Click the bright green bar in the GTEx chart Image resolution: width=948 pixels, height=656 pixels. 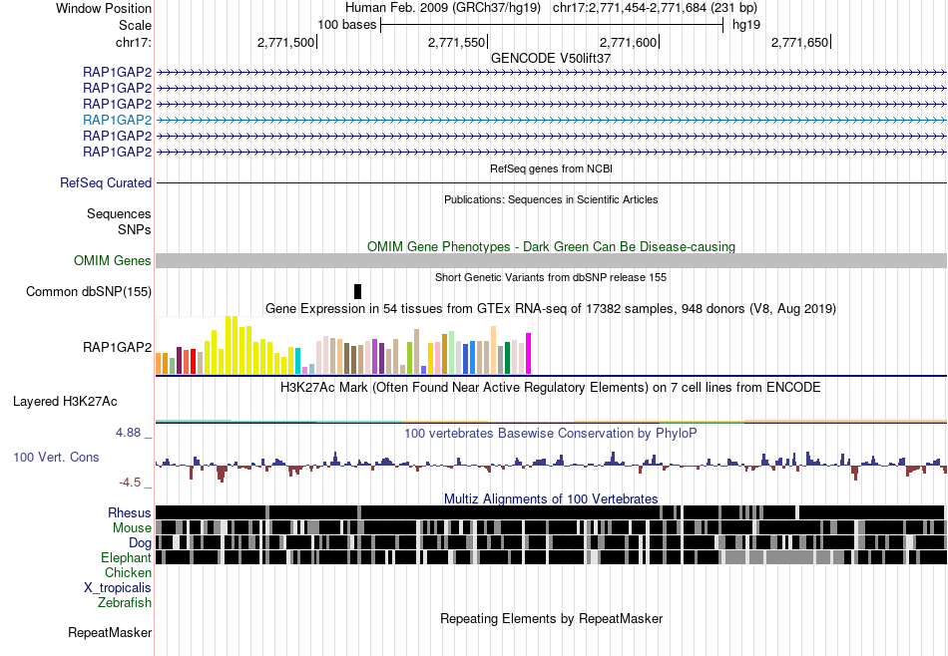409,358
